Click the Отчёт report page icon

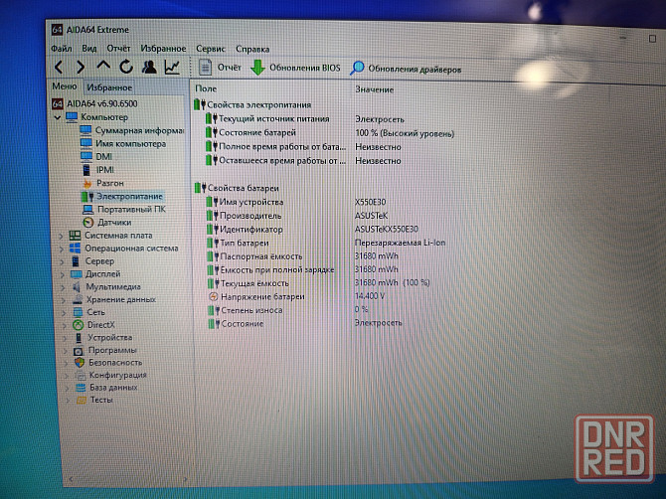[x=205, y=68]
